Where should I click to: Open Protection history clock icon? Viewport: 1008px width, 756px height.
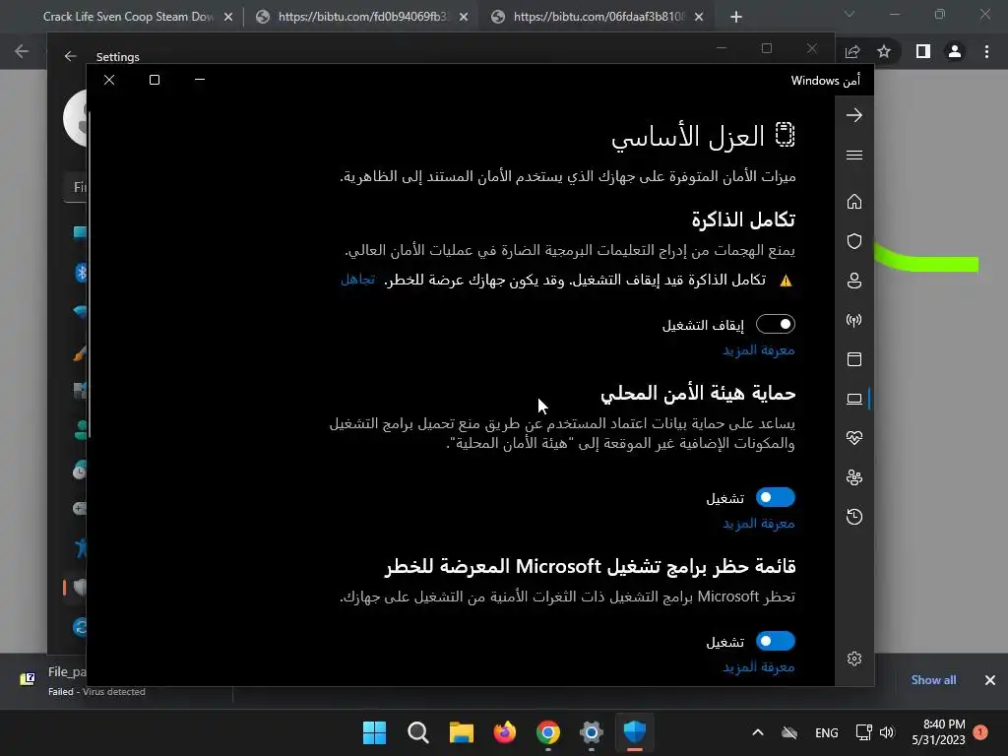(x=854, y=517)
